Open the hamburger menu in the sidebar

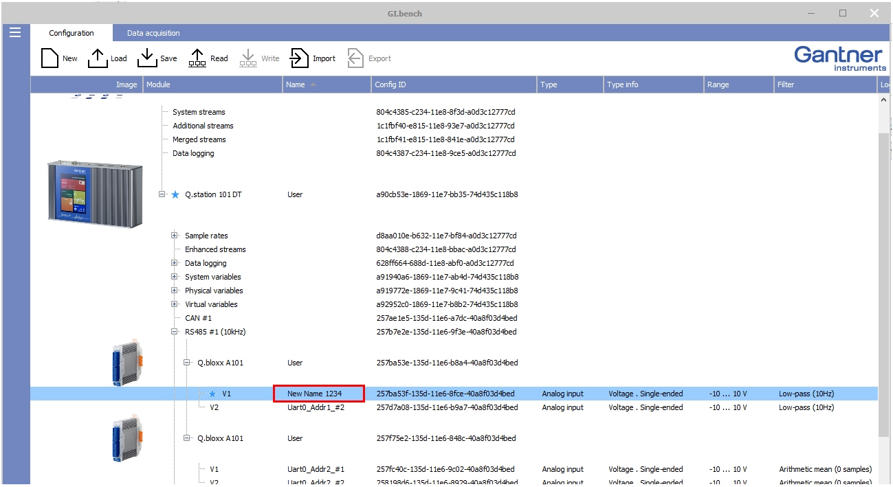point(14,32)
